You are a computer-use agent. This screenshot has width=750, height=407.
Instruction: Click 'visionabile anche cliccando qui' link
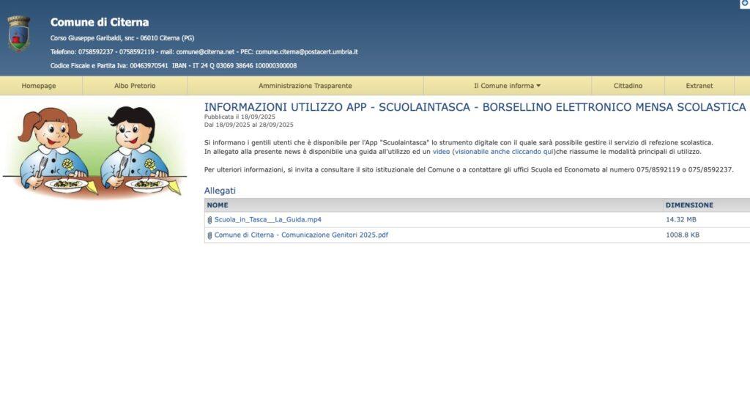[504, 151]
